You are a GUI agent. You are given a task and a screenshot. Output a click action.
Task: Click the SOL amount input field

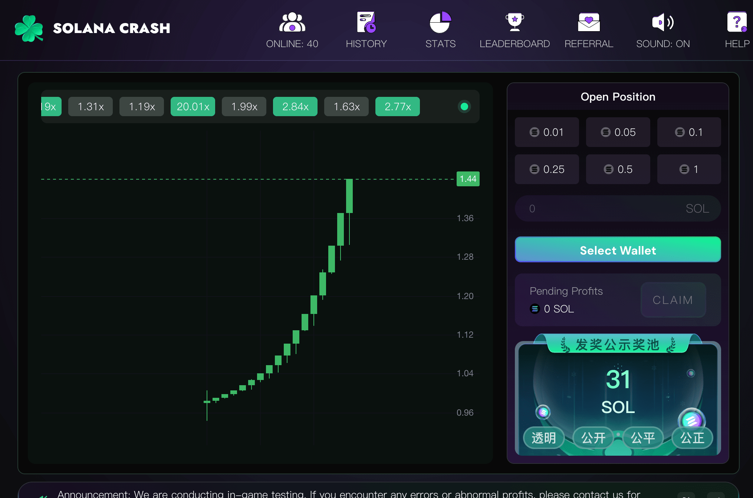coord(608,209)
